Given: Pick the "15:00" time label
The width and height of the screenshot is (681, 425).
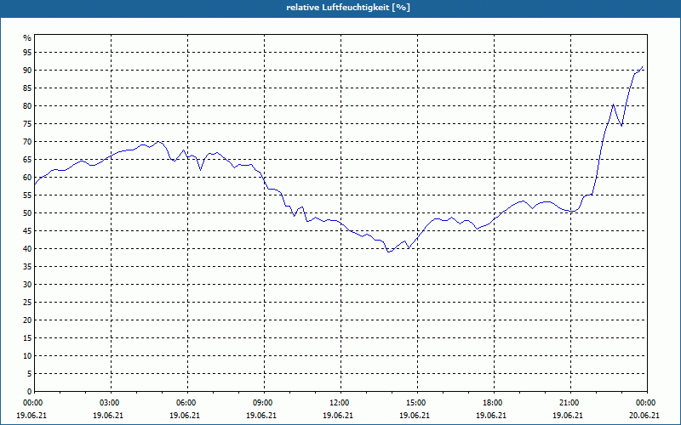Looking at the screenshot, I should tap(417, 403).
